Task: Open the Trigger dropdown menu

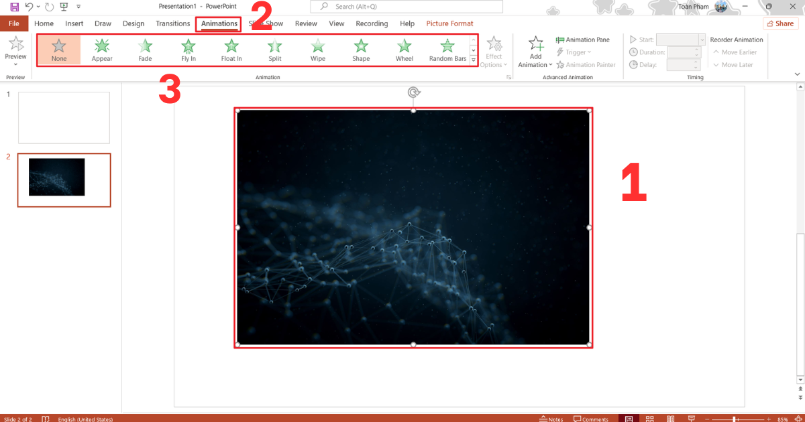Action: point(575,52)
